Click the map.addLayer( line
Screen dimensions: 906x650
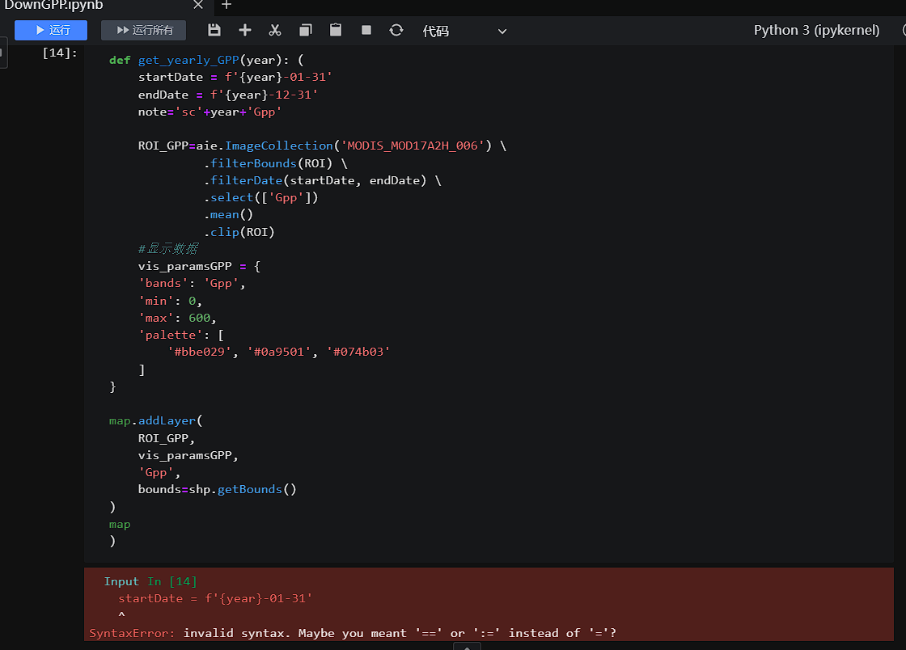156,421
